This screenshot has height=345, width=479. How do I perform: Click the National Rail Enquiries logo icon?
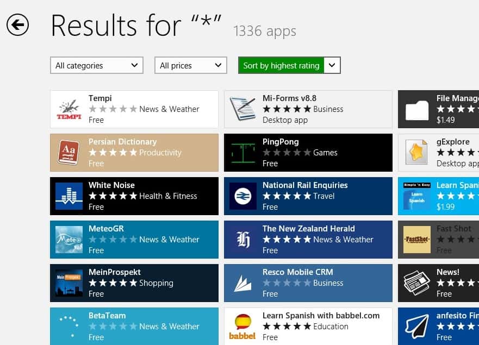pos(243,196)
